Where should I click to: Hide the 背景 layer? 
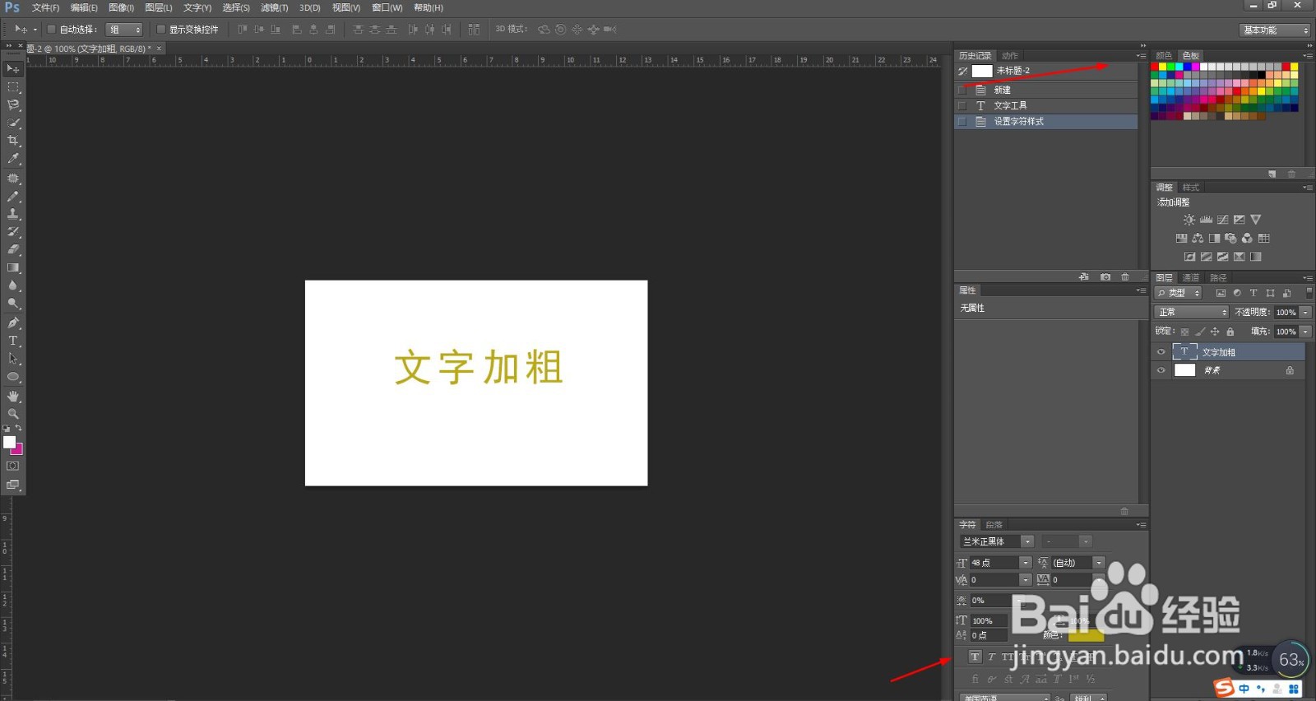pos(1161,370)
